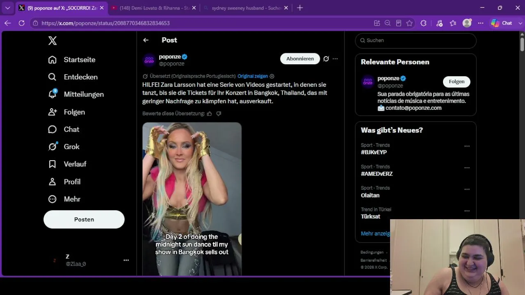525x295 pixels.
Task: Click the media control toolbar icon
Action: [x=439, y=23]
